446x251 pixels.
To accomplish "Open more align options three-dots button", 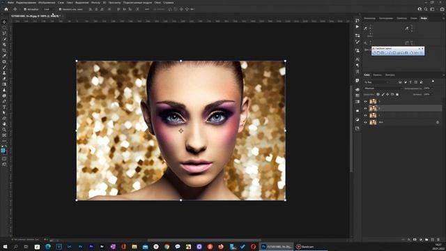I will [147, 9].
